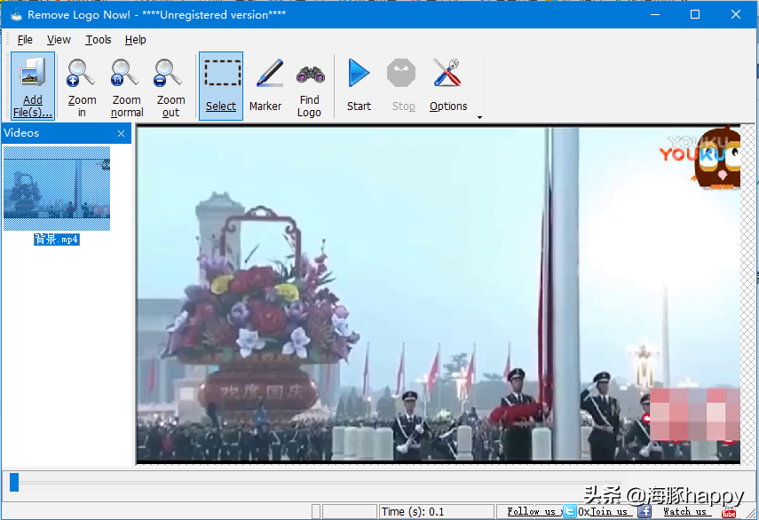759x520 pixels.
Task: Click the Zoom out magnifier
Action: pyautogui.click(x=170, y=86)
